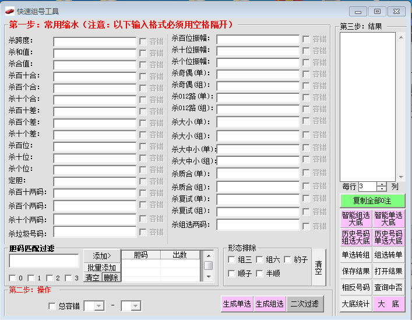The image size is (412, 320).
Task: Click 相反号码 button
Action: (x=356, y=287)
